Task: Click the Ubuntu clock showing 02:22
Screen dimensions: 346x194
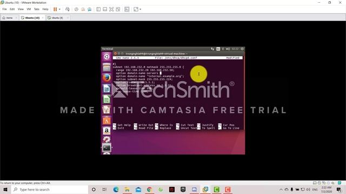Action: coord(235,49)
